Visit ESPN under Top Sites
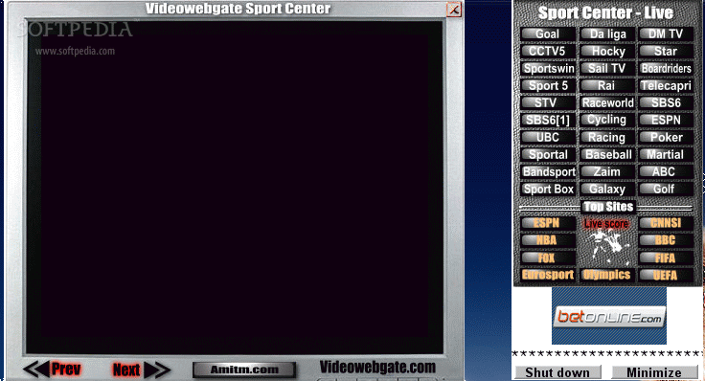 (x=548, y=223)
